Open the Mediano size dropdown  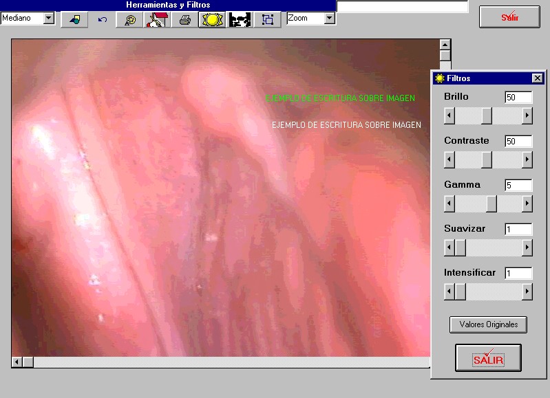pos(48,19)
